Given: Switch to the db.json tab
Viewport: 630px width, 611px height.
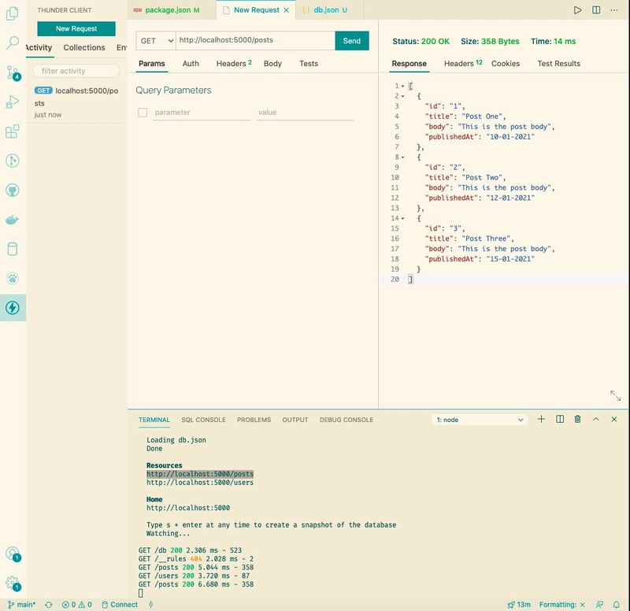Looking at the screenshot, I should tap(329, 10).
